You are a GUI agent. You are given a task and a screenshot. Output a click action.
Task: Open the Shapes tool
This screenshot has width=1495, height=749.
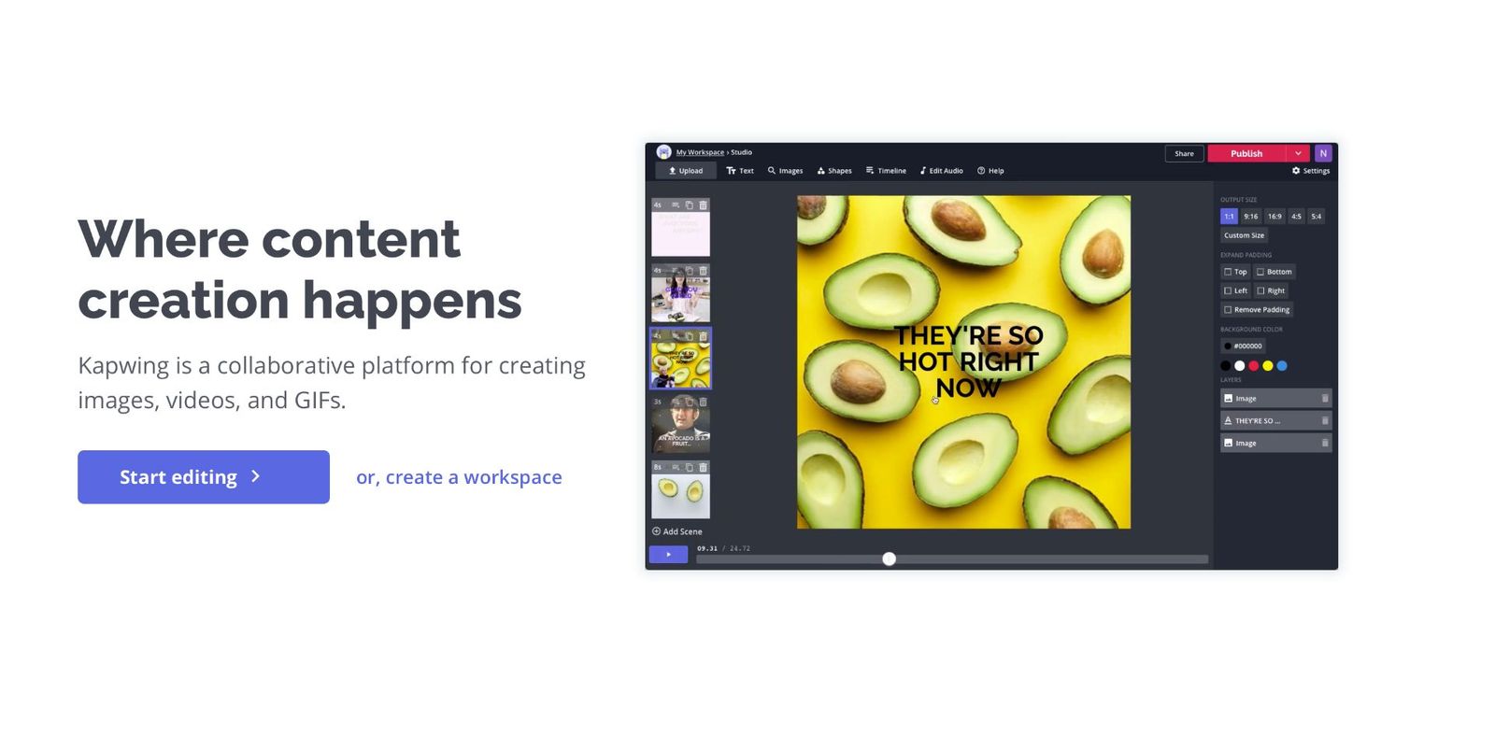point(834,171)
